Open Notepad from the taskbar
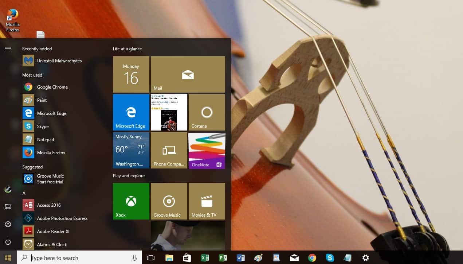This screenshot has height=264, width=463. (x=348, y=258)
